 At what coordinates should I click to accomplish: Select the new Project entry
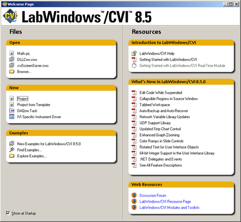click(x=23, y=98)
